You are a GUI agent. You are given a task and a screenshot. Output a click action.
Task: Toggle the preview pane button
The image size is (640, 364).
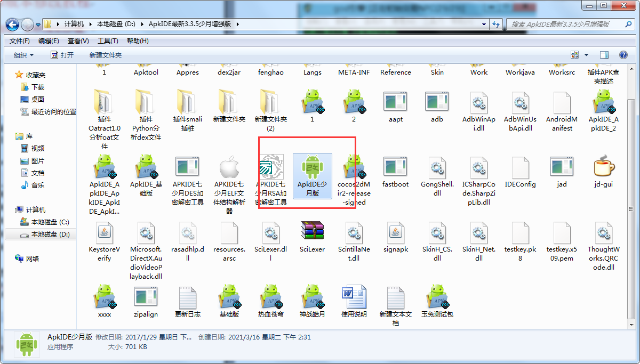(x=604, y=55)
